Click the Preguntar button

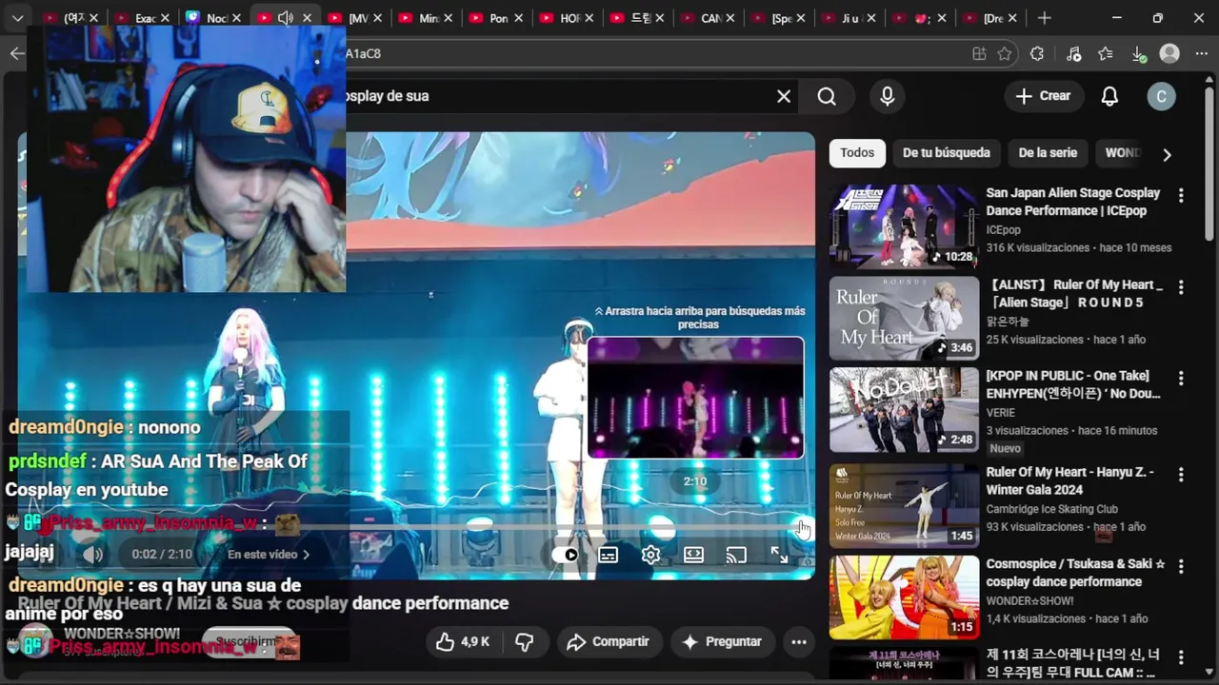pos(721,642)
